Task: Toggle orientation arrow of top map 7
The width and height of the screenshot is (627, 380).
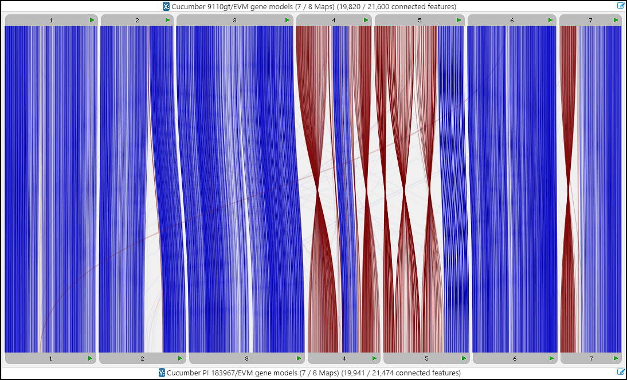Action: click(616, 20)
